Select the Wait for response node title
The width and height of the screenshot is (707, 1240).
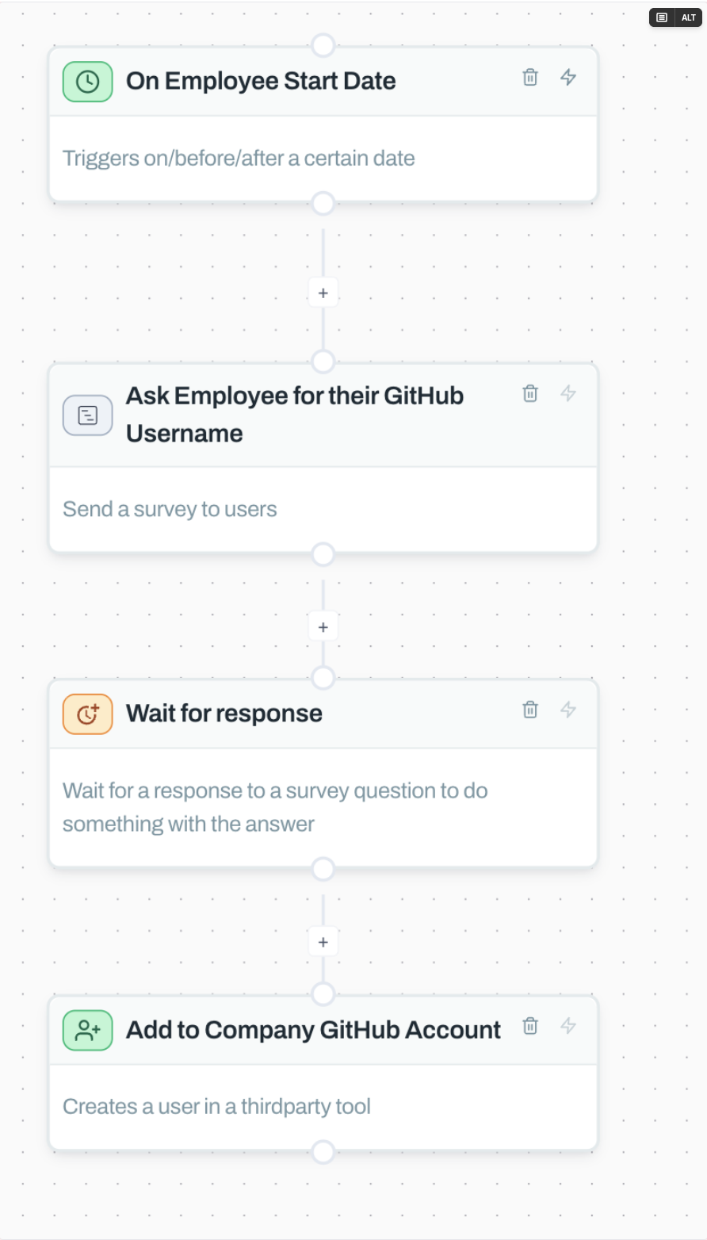[x=224, y=714]
